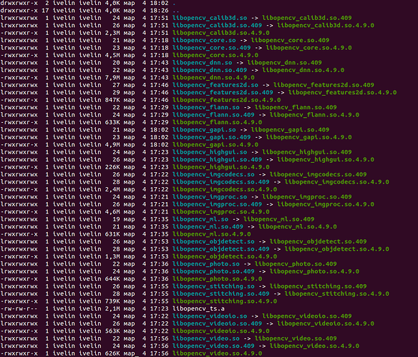Select libopencv_imgproc.so.409 link name
Screen dimensions: 418x357
click(x=218, y=204)
